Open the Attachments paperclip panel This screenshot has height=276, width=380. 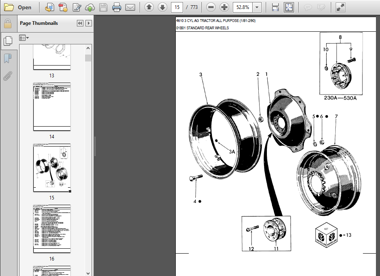(x=8, y=76)
